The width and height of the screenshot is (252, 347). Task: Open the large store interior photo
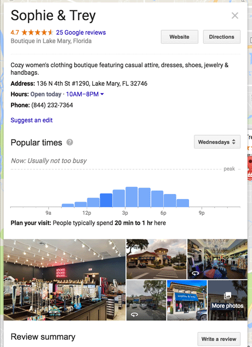pos(65,279)
